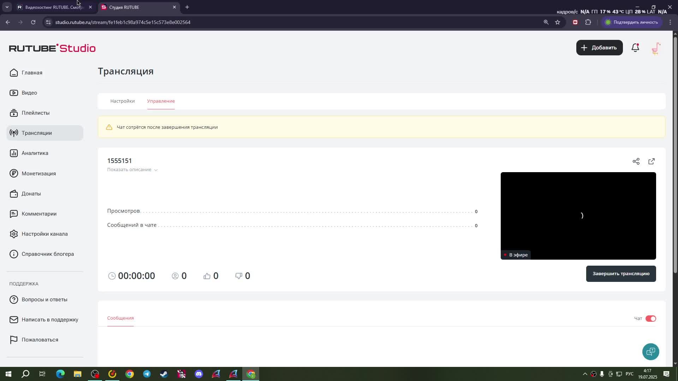Open Steam from the taskbar
Image resolution: width=678 pixels, height=381 pixels.
coord(164,374)
